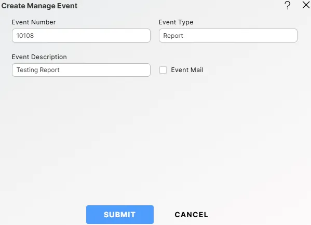
Task: Open the Event Type field showing Report
Action: point(228,36)
